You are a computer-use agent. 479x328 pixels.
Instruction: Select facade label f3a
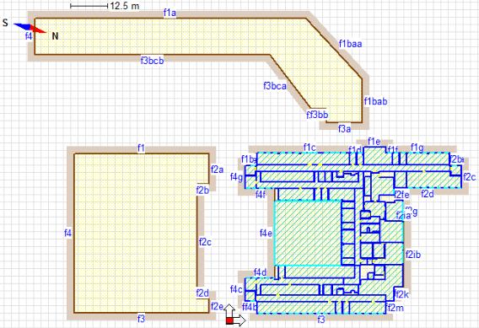tap(344, 128)
